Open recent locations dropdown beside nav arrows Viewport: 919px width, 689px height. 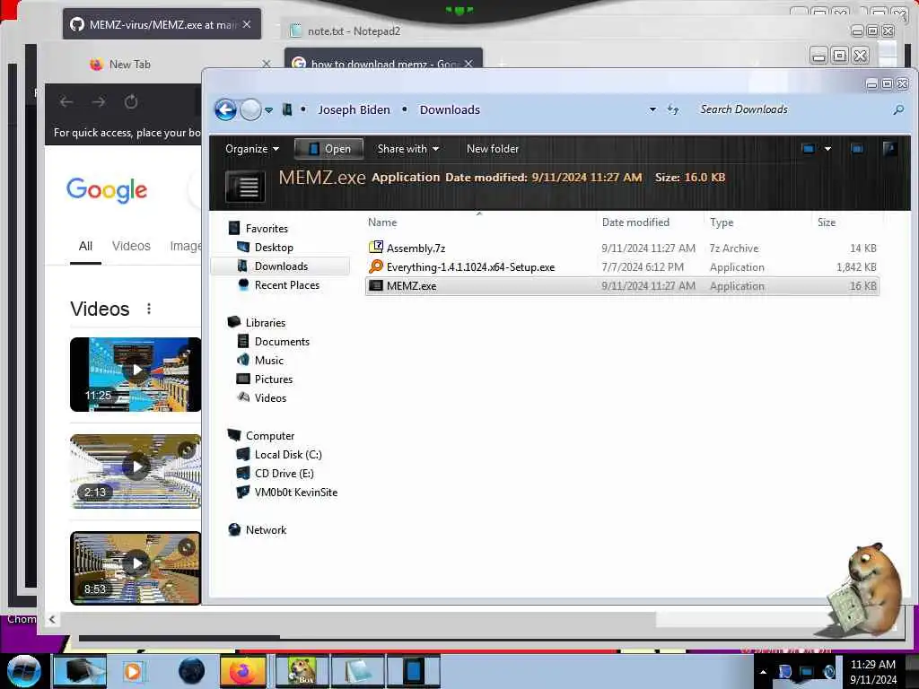pos(268,110)
